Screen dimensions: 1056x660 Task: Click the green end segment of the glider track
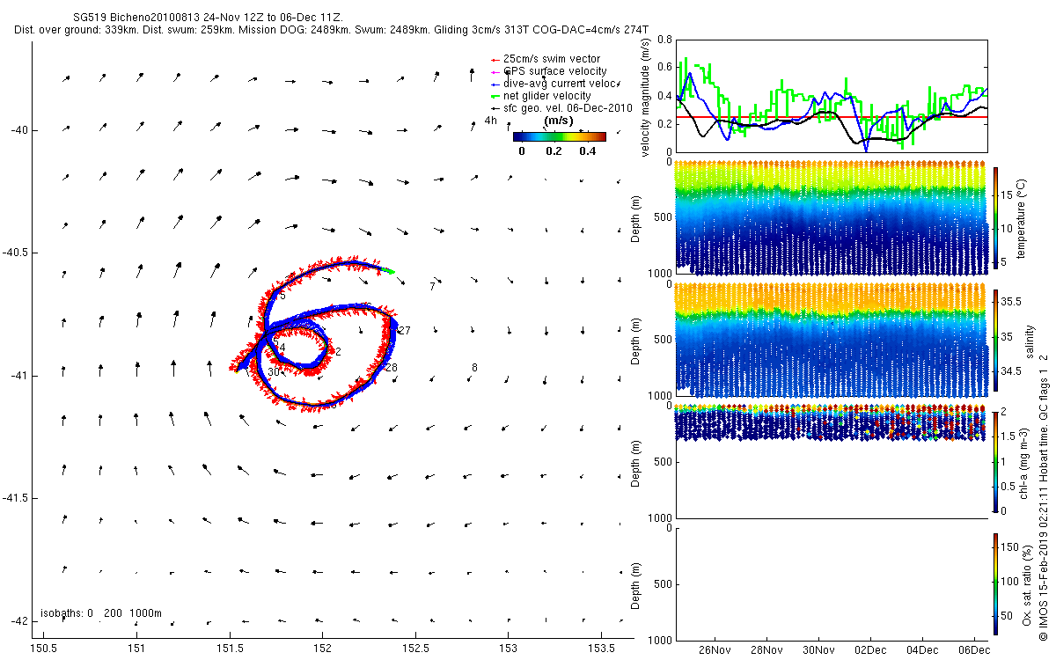pyautogui.click(x=389, y=270)
